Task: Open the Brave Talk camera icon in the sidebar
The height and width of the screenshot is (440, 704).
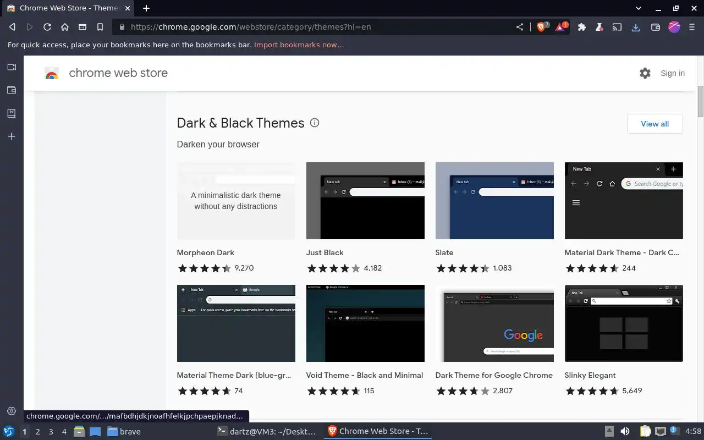Action: (x=12, y=67)
